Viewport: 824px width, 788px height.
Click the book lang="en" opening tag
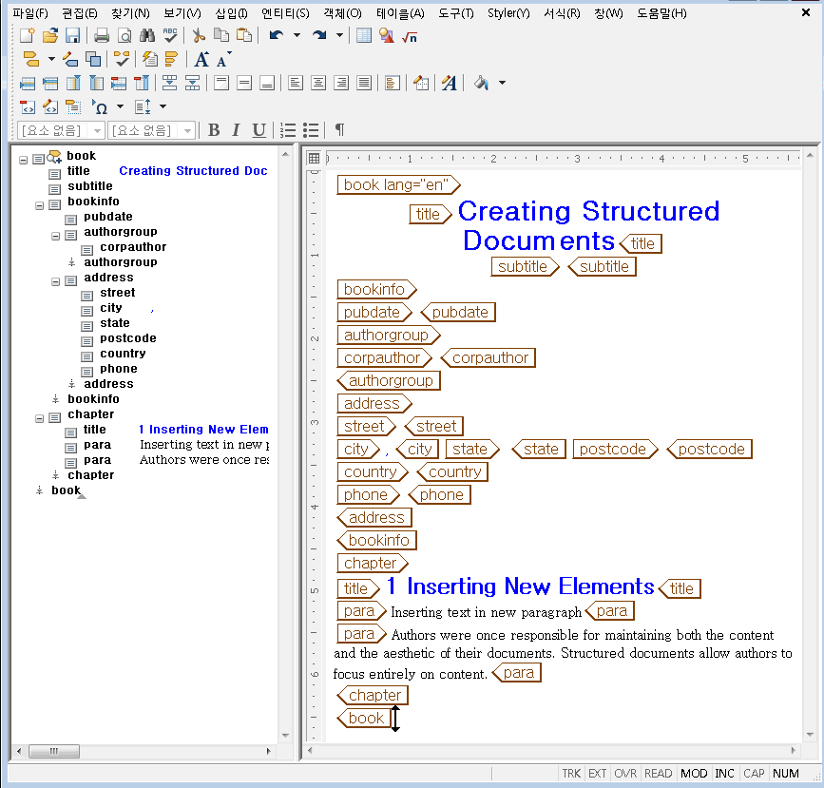398,185
